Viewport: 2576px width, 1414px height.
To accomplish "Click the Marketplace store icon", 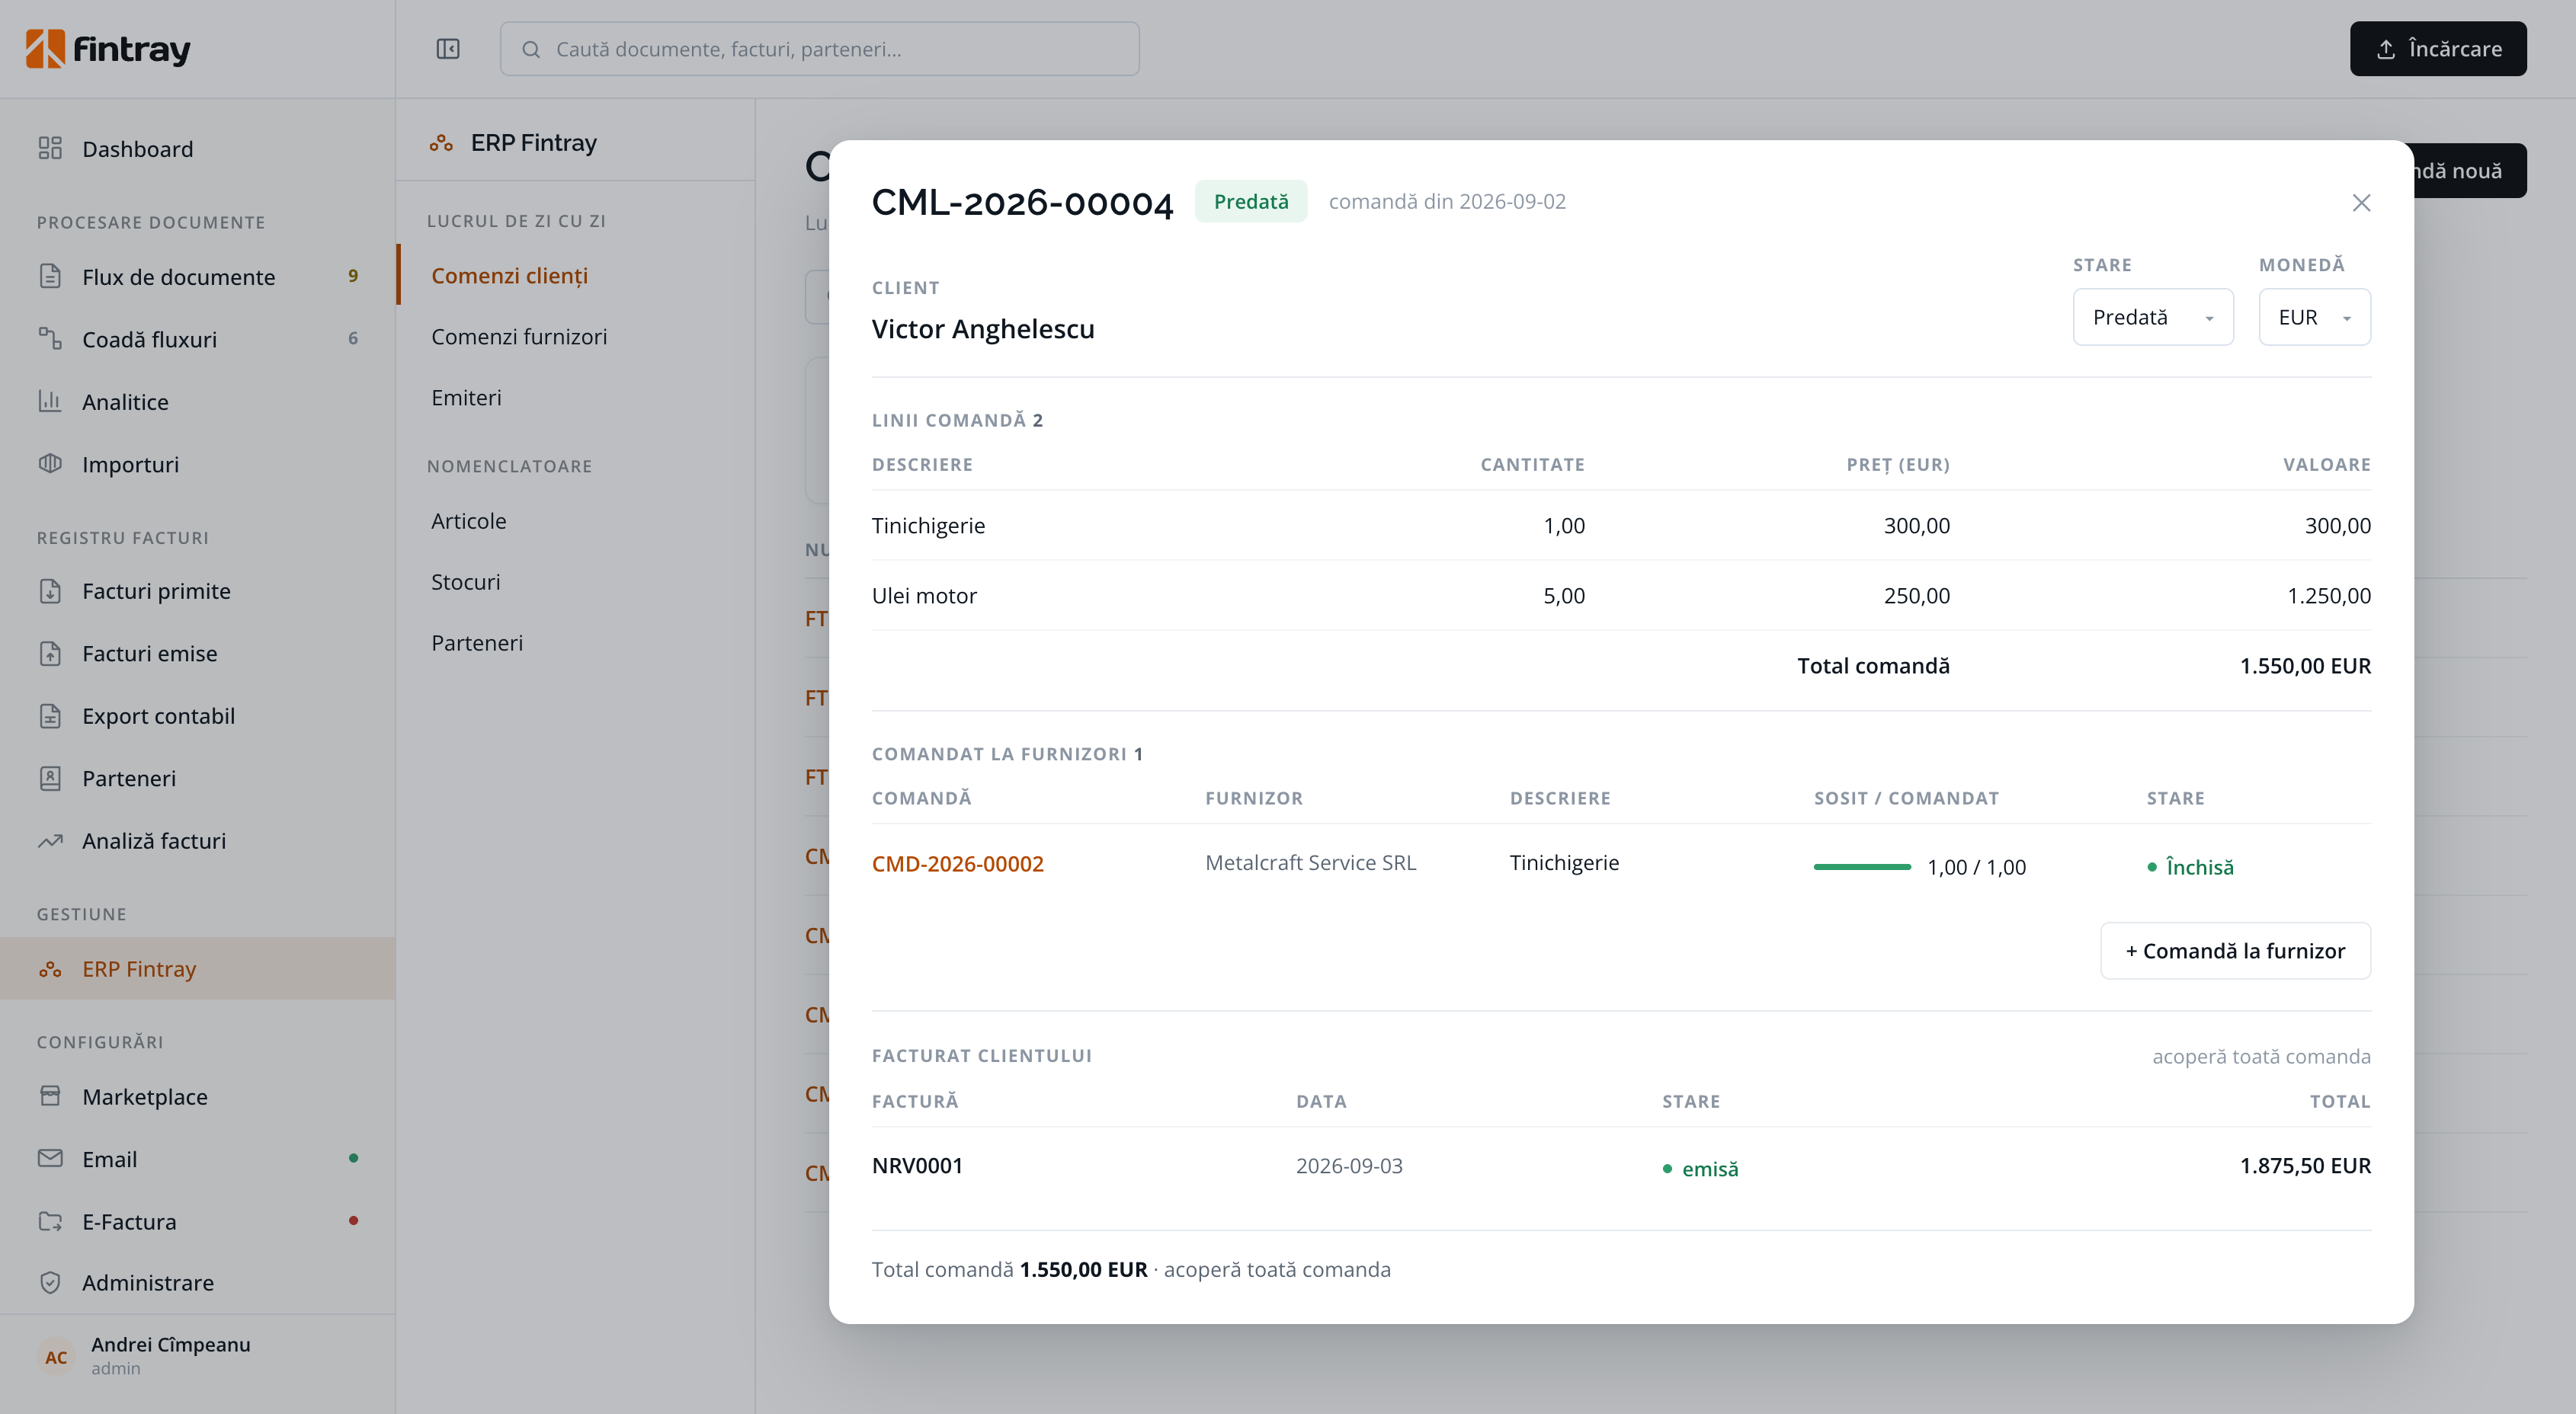I will coord(50,1096).
